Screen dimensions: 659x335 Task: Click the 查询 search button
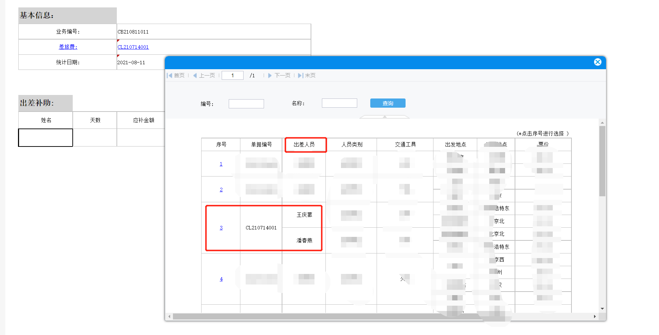pos(388,103)
